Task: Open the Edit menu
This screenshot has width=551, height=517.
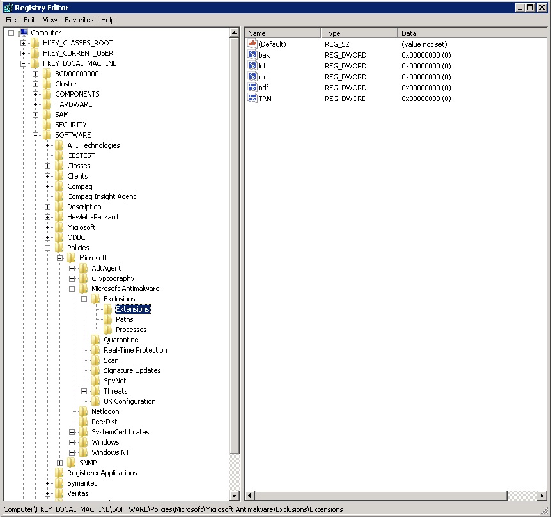Action: tap(29, 20)
